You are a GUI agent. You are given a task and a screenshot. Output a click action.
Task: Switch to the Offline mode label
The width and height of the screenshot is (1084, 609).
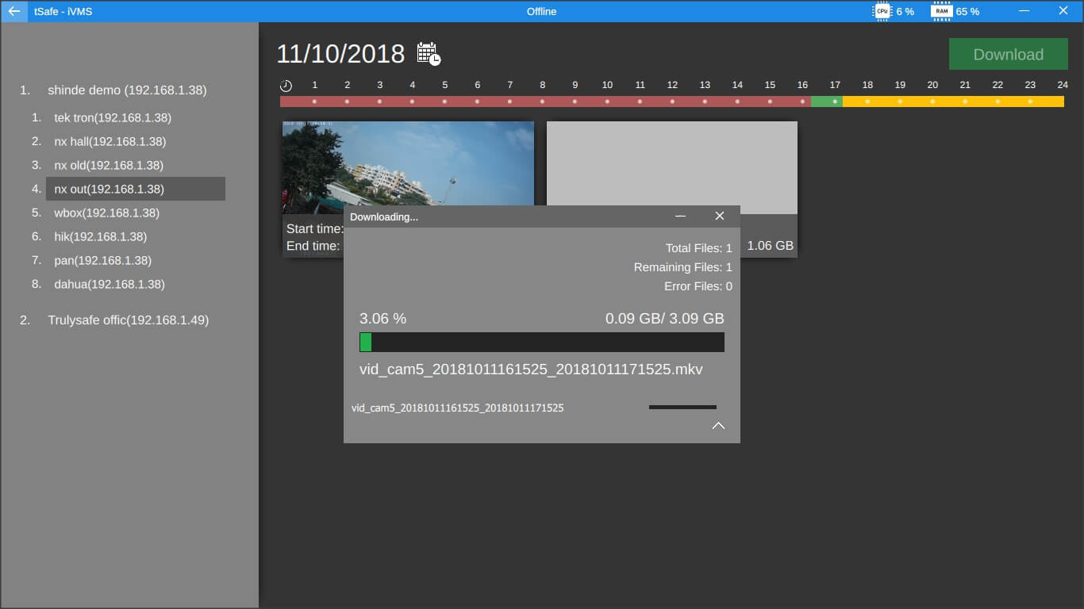pyautogui.click(x=542, y=11)
